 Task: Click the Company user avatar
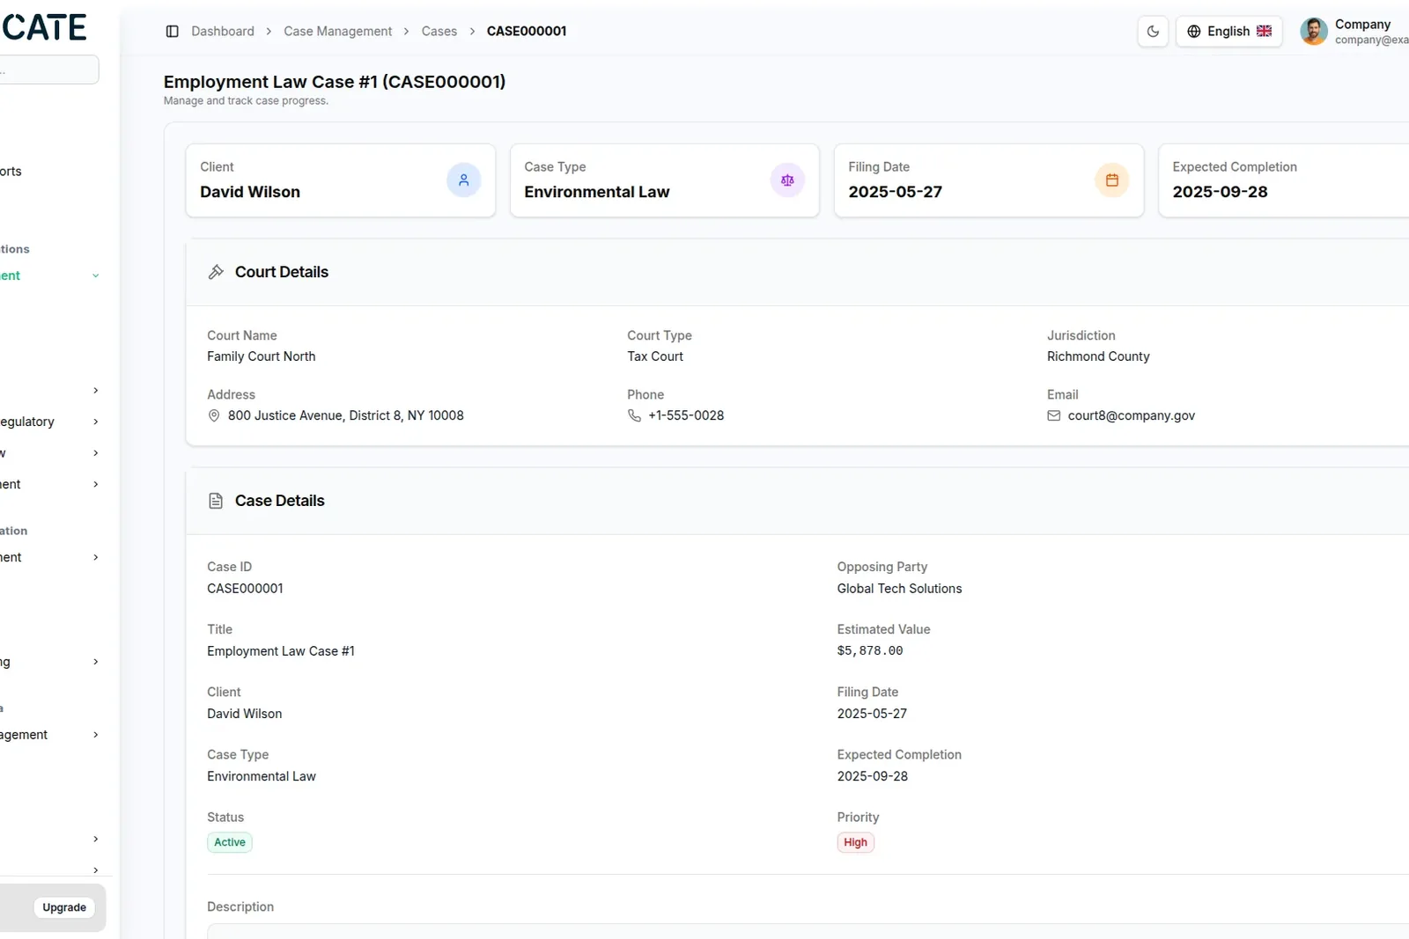[x=1314, y=32]
